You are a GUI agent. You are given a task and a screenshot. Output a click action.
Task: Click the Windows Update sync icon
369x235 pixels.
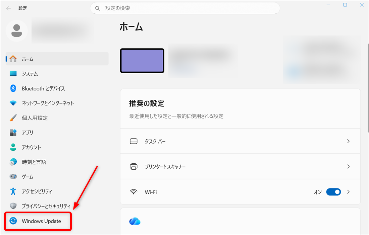click(13, 221)
